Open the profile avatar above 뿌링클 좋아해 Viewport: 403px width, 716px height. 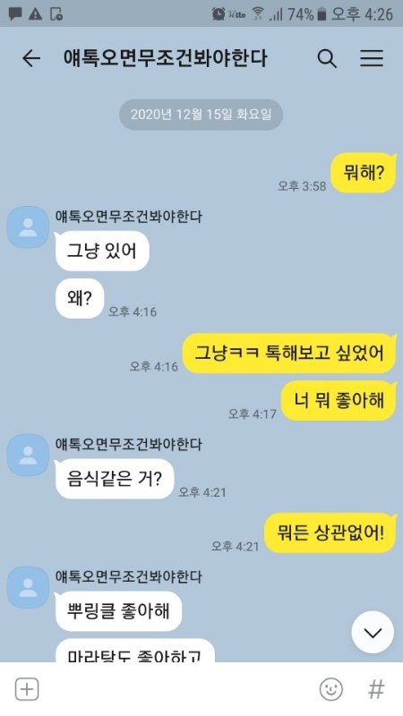tap(28, 588)
